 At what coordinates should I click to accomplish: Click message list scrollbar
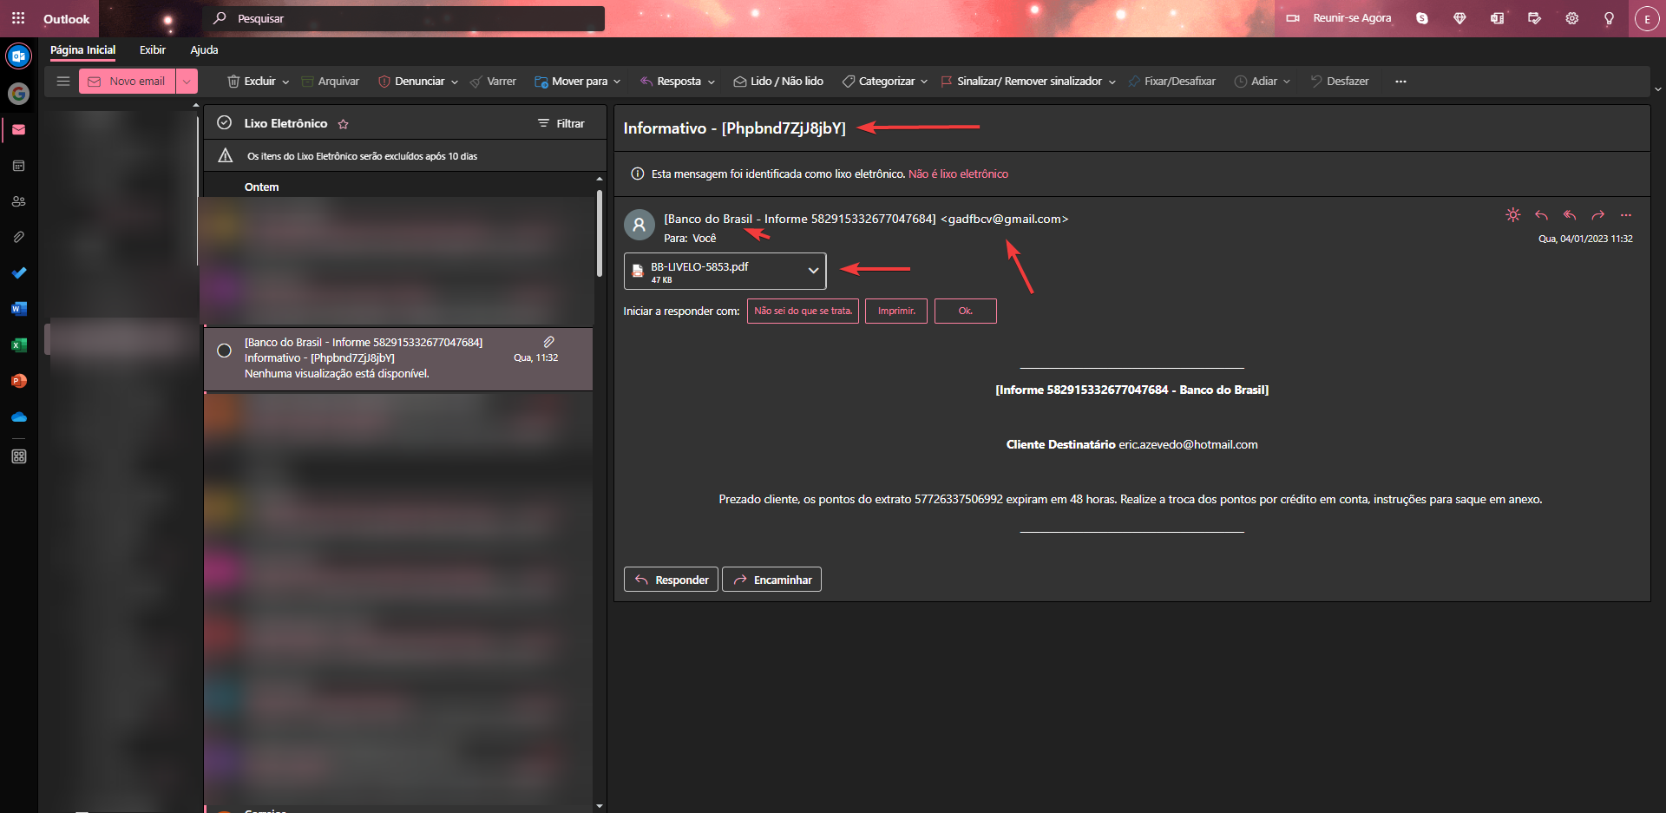pos(600,234)
